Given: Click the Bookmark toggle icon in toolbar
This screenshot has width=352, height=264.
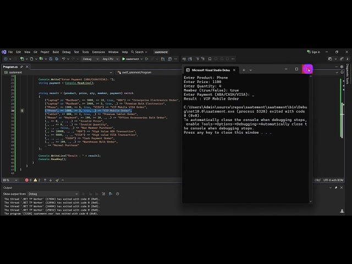Looking at the screenshot, I should click(x=210, y=59).
